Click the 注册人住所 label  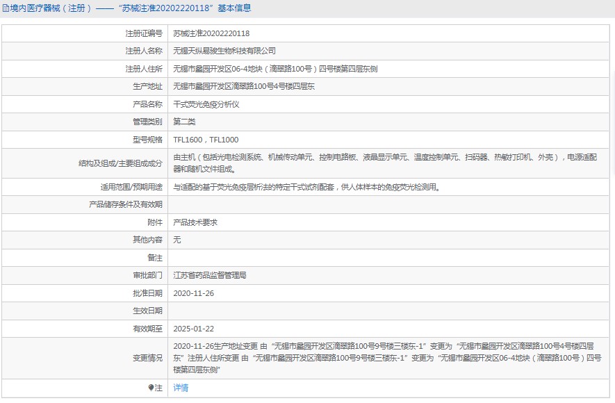[x=144, y=69]
